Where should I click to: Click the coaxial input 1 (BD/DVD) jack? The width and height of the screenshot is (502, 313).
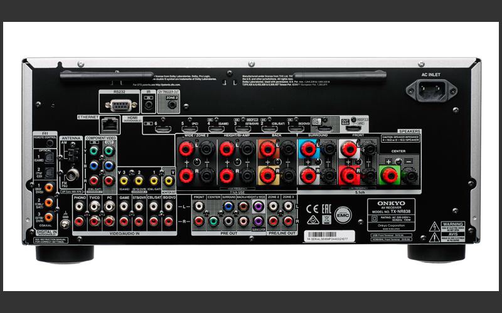(x=49, y=187)
